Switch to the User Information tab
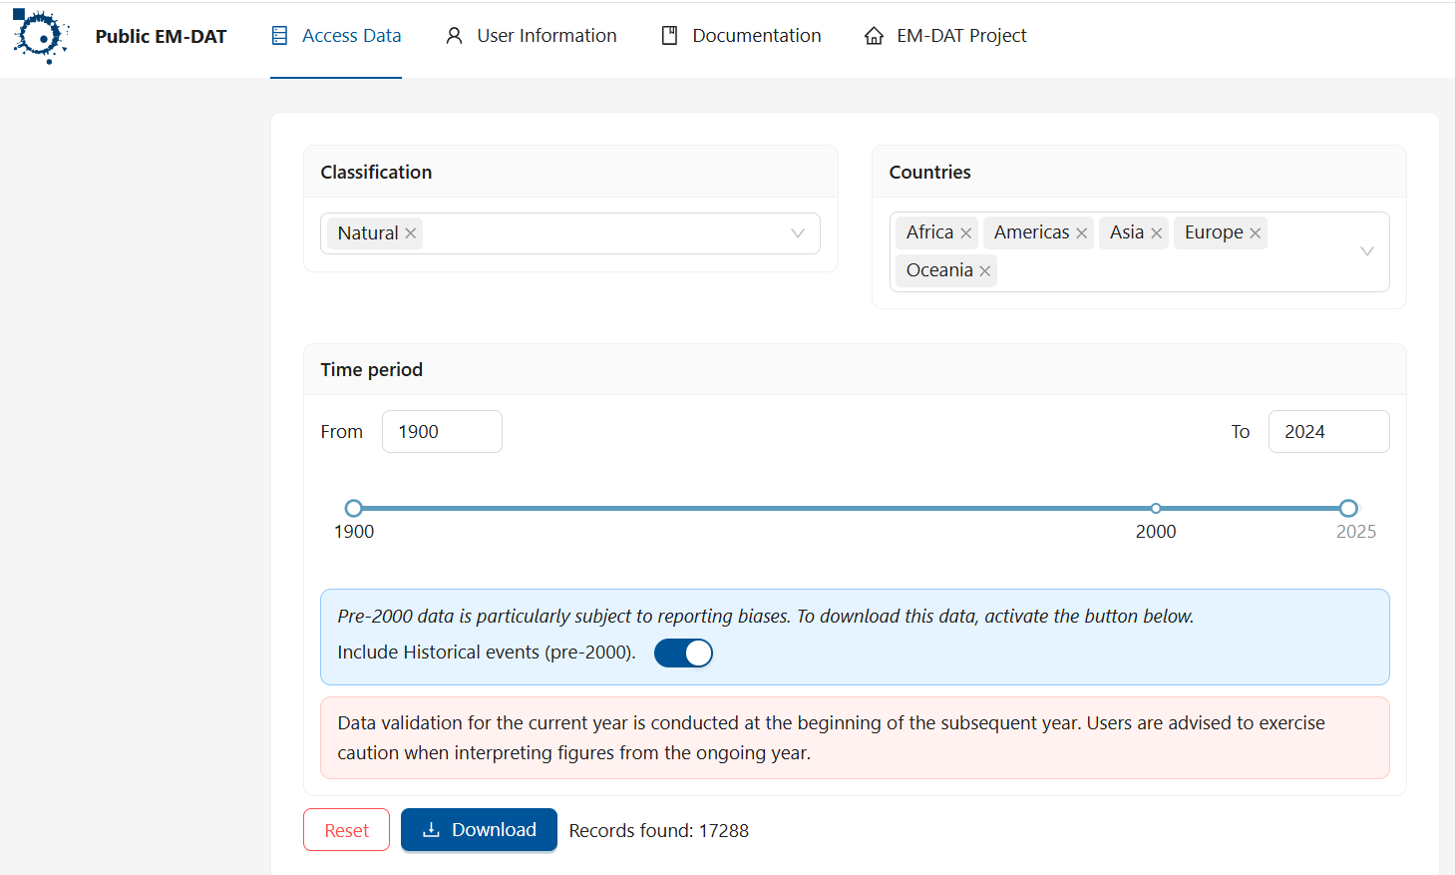Screen dimensions: 1455x875 tap(546, 35)
